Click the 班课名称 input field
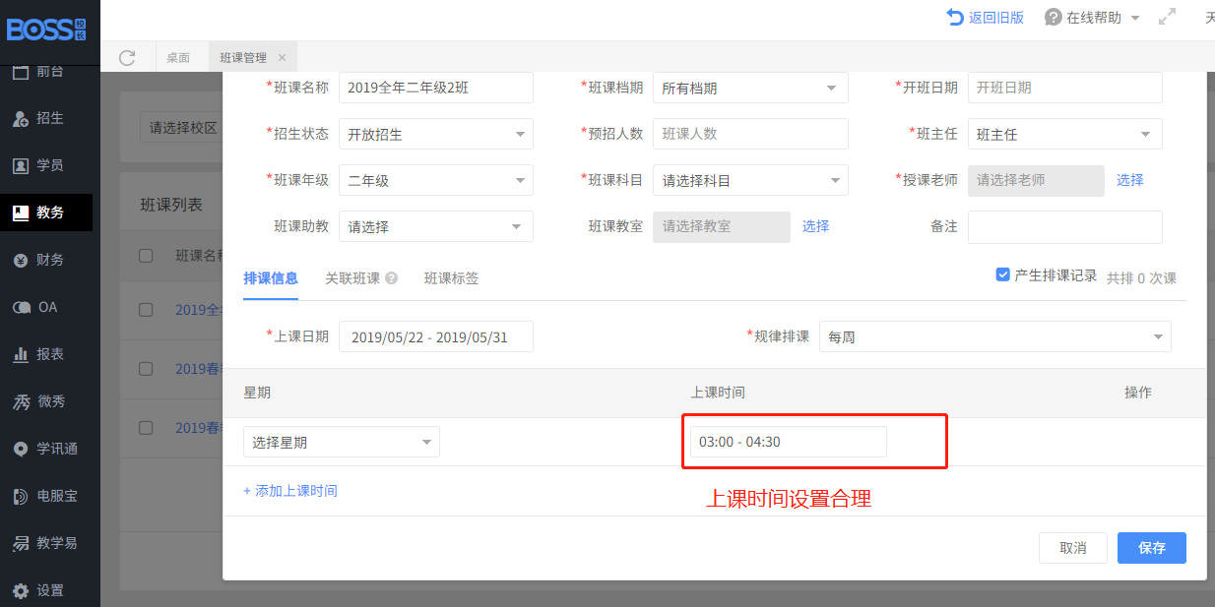Viewport: 1215px width, 607px height. (436, 88)
